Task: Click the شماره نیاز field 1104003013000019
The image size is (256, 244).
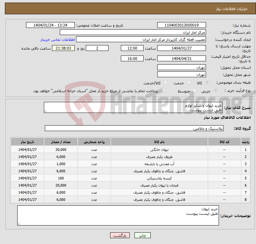Action: point(181,25)
